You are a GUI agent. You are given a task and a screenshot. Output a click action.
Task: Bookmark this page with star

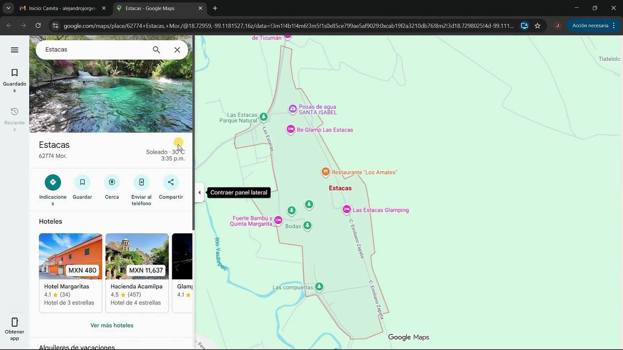(x=537, y=26)
